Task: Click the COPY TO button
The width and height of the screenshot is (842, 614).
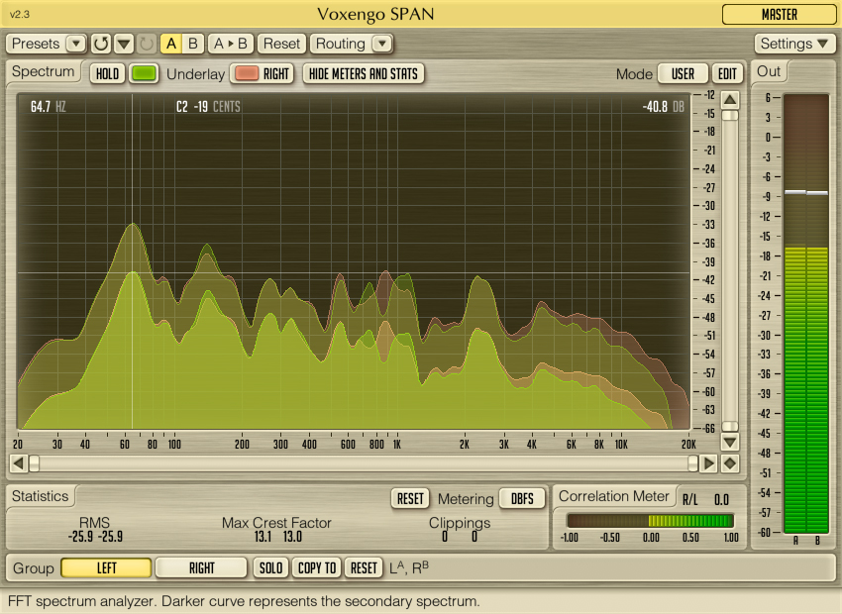Action: [x=317, y=567]
